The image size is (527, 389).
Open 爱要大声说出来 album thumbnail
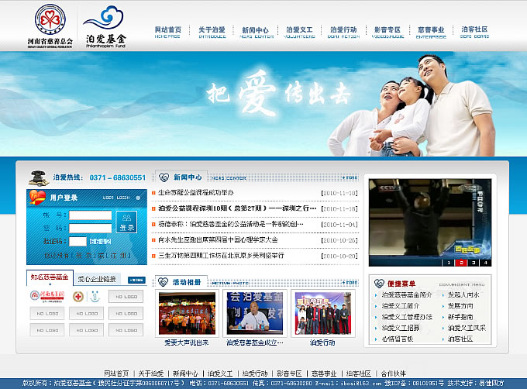point(186,312)
